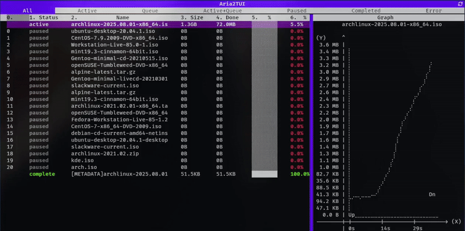Select the complete METADATA archlinux row

tap(158, 175)
